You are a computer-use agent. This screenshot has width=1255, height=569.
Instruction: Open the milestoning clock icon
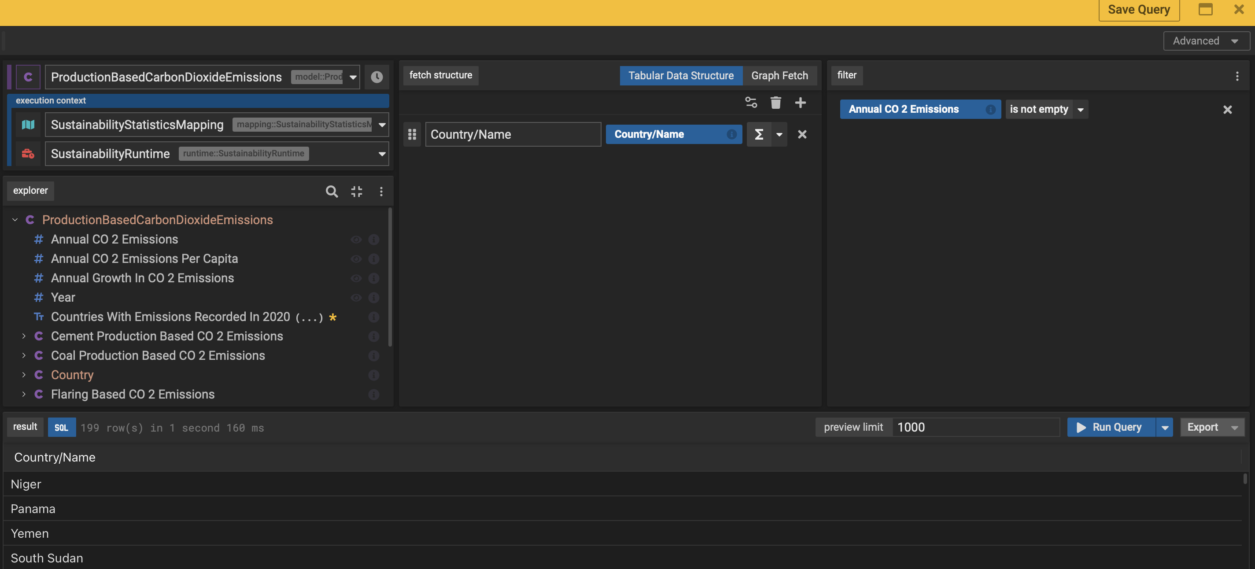376,77
